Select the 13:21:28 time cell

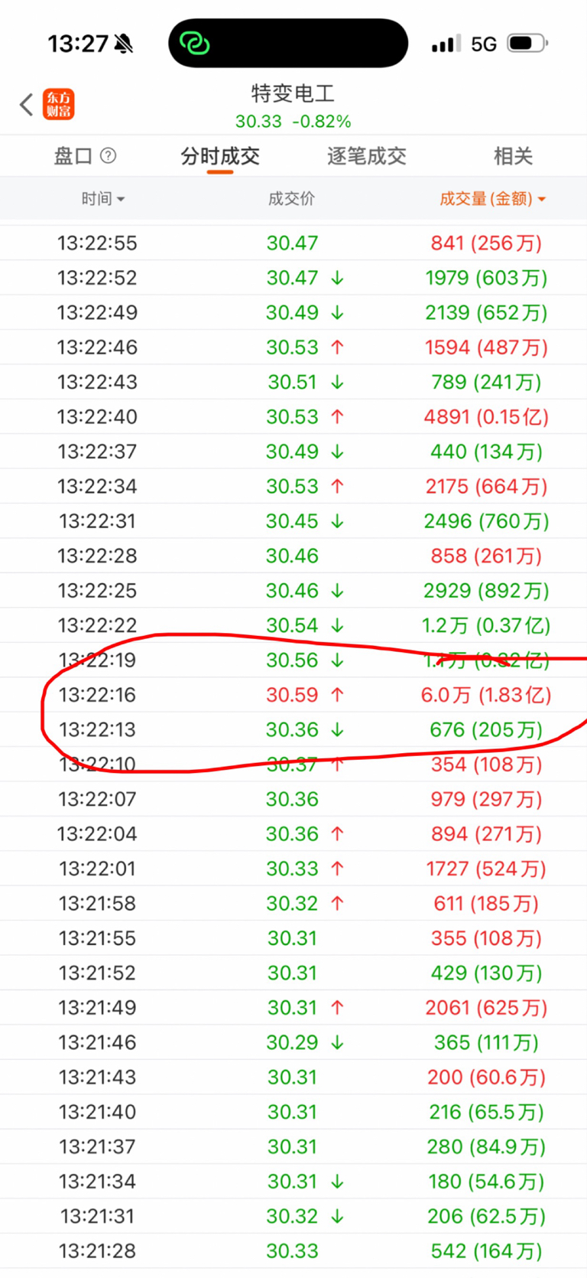(x=97, y=1251)
